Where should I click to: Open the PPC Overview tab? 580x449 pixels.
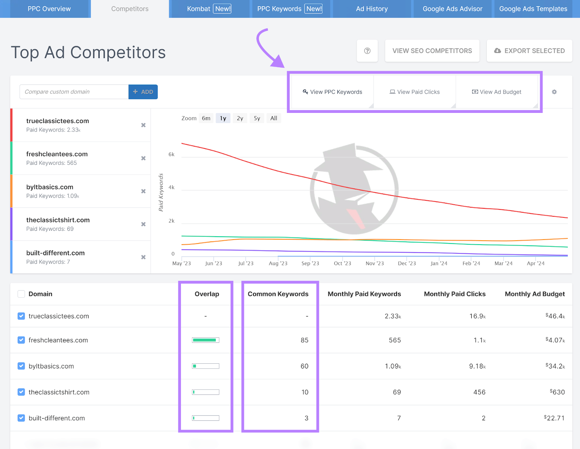click(49, 9)
